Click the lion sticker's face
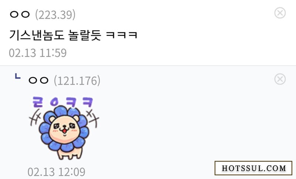This screenshot has width=296, height=179. [64, 128]
